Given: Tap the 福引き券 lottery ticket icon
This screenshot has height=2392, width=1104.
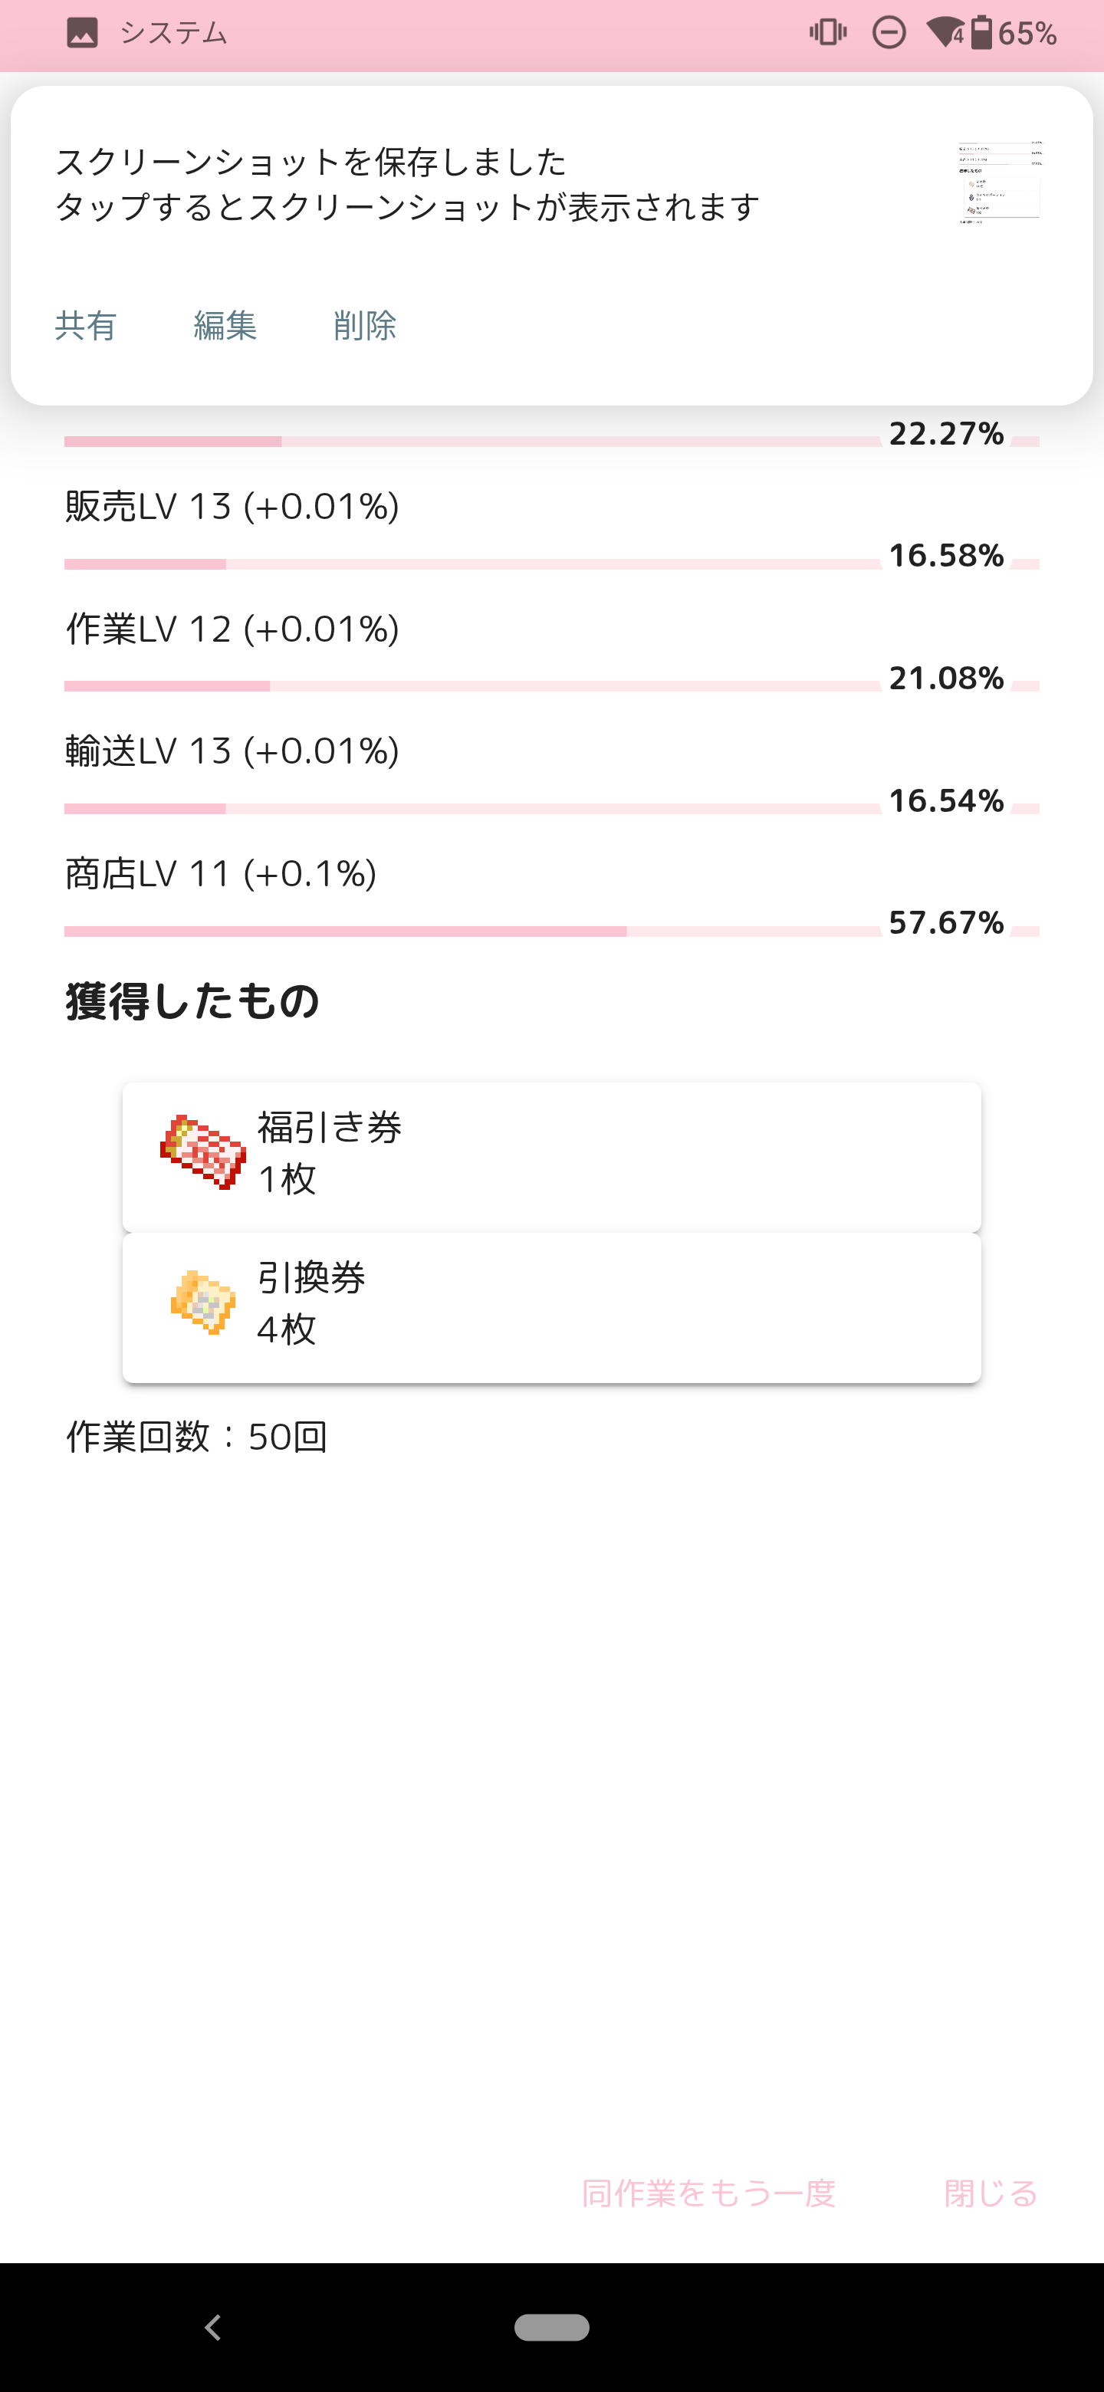Looking at the screenshot, I should [202, 1152].
